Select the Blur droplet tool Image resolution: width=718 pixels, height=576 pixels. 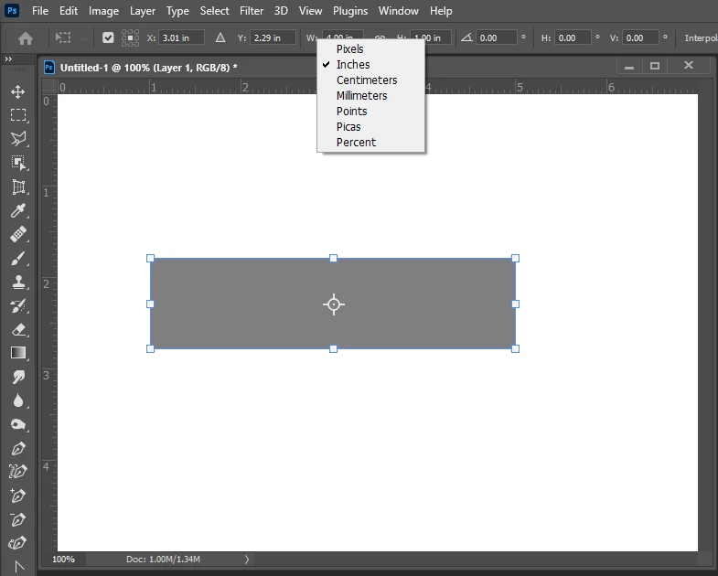point(18,400)
